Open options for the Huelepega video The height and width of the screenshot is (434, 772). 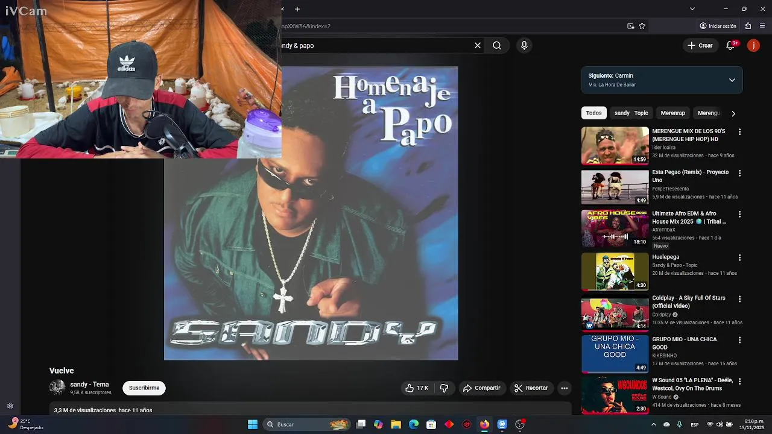click(740, 257)
